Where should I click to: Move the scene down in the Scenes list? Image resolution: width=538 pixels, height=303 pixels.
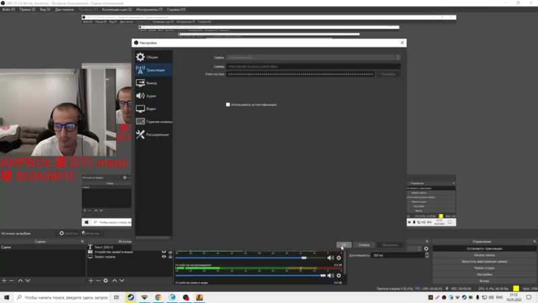tap(28, 281)
